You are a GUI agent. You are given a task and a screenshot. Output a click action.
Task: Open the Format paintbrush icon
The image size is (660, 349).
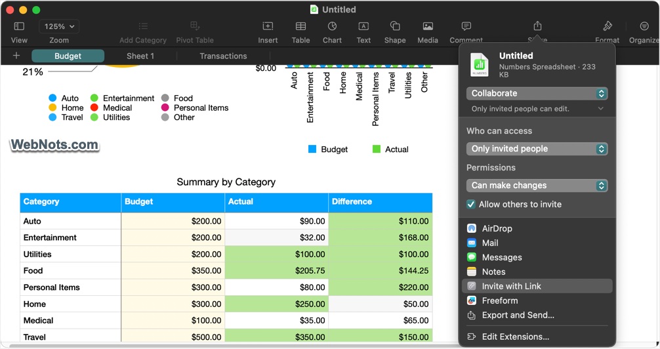pos(607,26)
